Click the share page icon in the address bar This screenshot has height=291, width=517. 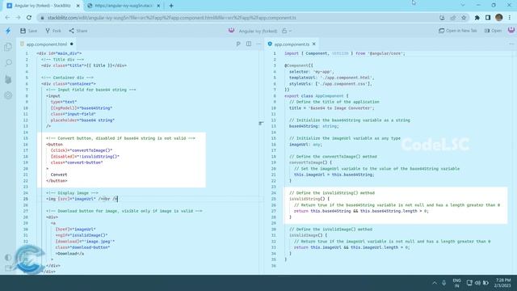(452, 18)
